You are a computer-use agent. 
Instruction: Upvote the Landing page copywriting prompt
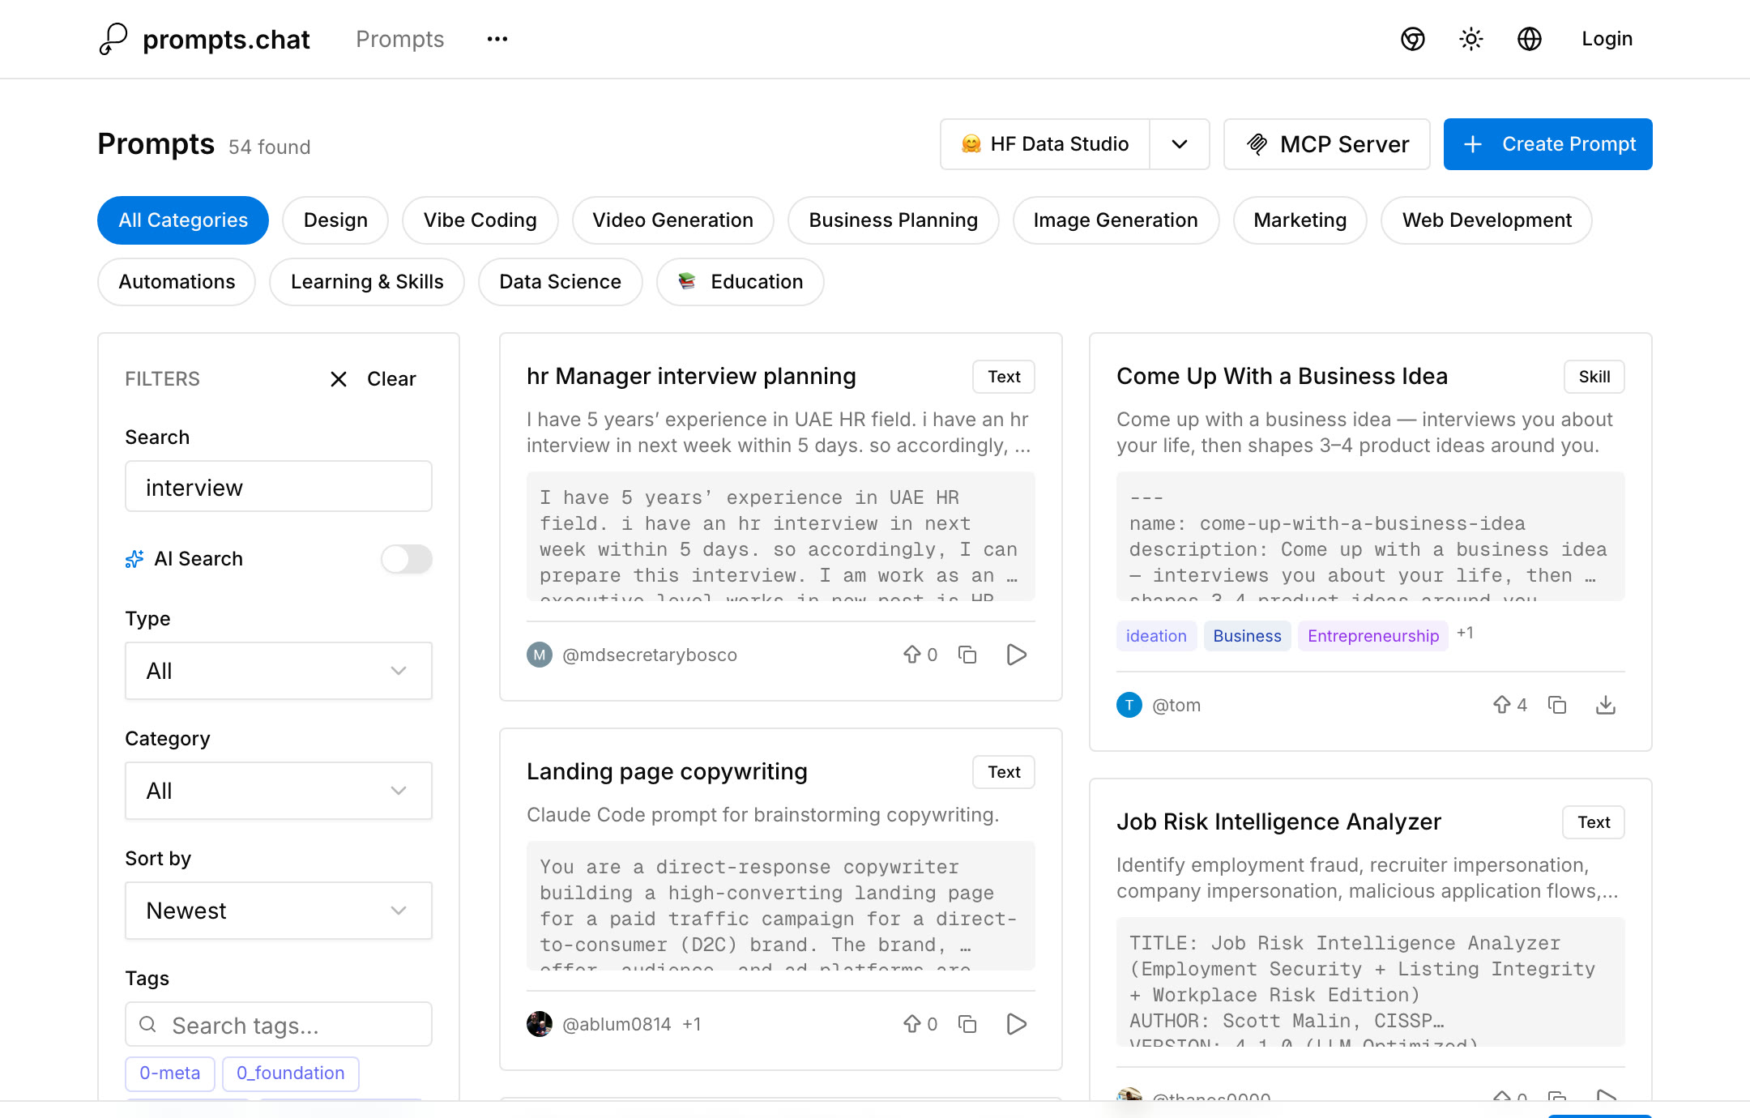920,1024
